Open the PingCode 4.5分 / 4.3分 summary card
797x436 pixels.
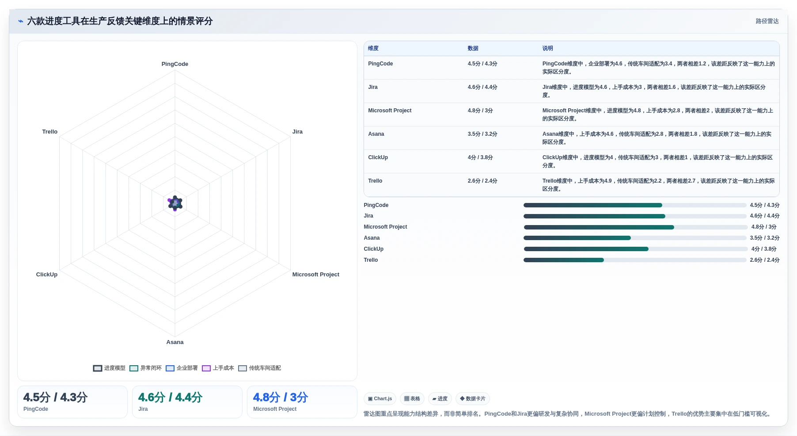[72, 402]
